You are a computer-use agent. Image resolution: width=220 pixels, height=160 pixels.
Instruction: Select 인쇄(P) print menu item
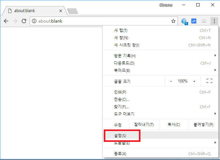160,92
